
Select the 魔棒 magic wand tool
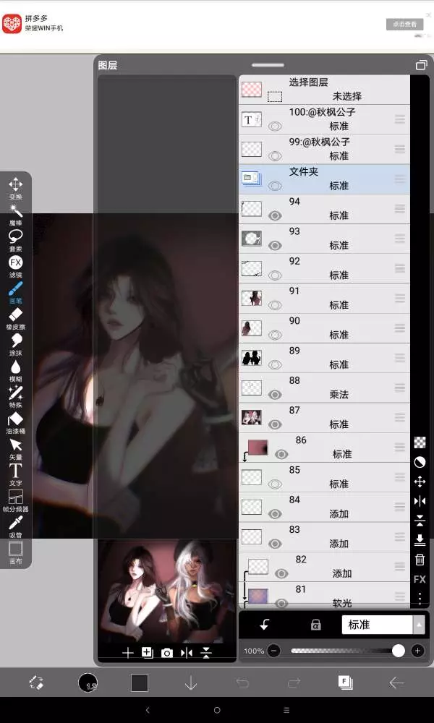pos(16,215)
